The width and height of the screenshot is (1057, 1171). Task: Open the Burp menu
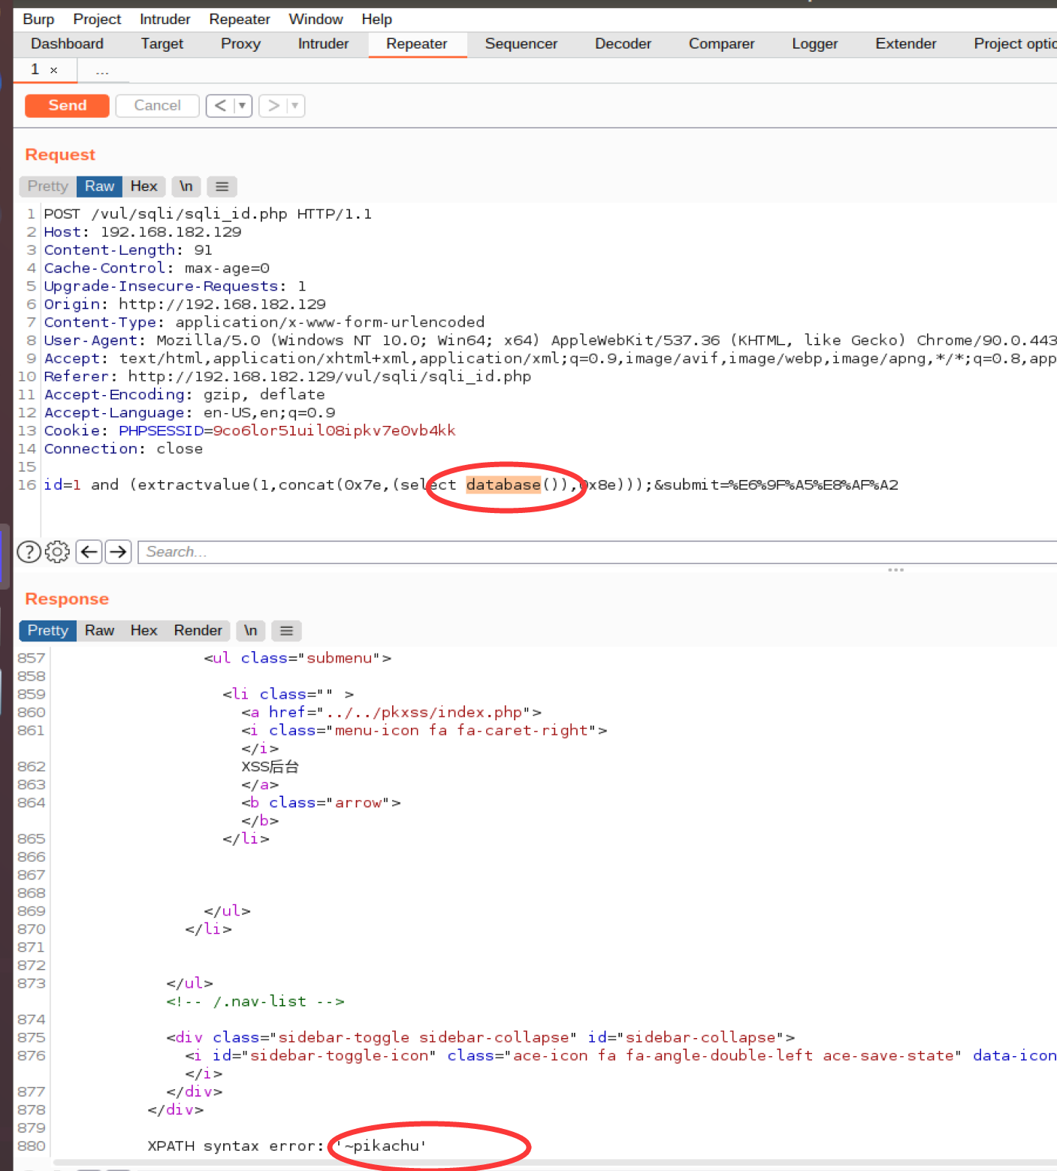pyautogui.click(x=38, y=19)
